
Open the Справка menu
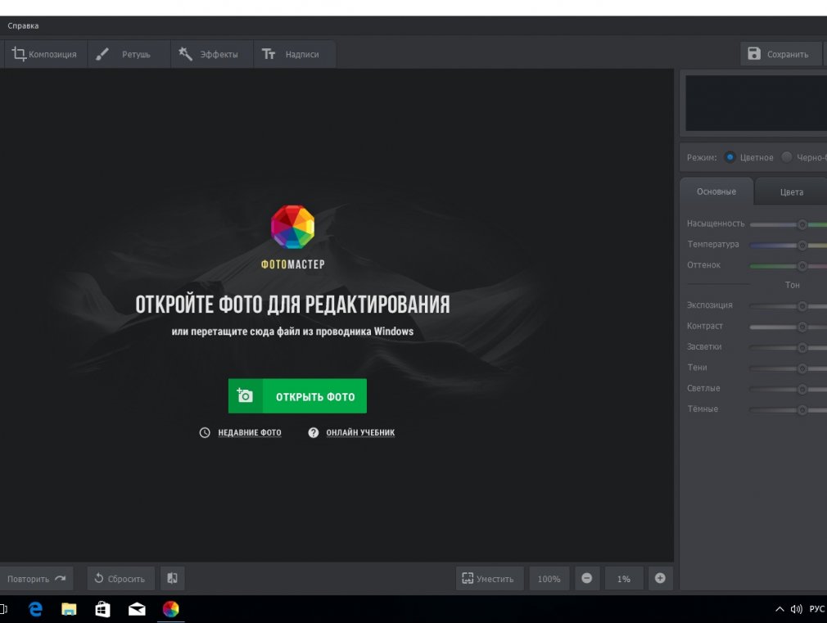click(x=23, y=25)
